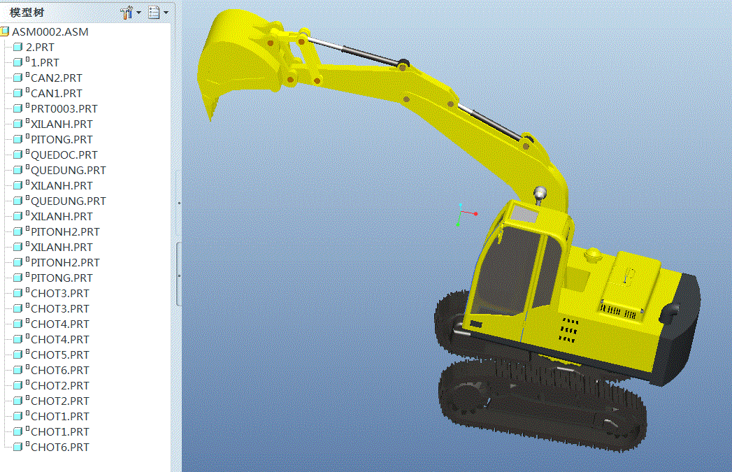The height and width of the screenshot is (472, 732).
Task: Click the part icon next to 2.PRT
Action: click(x=17, y=47)
